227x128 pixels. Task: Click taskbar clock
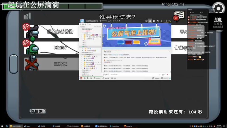(x=219, y=126)
